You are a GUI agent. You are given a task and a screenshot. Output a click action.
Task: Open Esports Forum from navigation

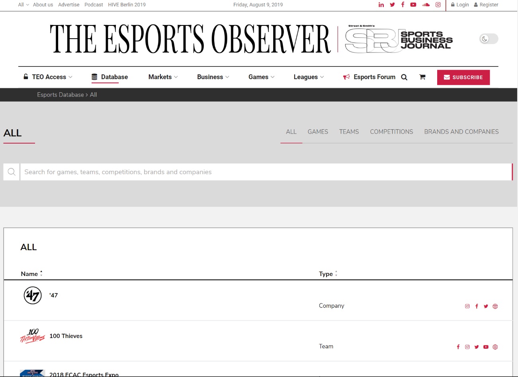pyautogui.click(x=369, y=77)
